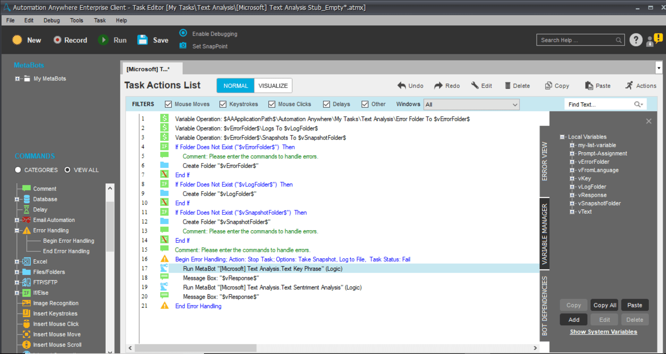Click the Show System Variables link
Viewport: 666px width, 354px height.
[604, 332]
